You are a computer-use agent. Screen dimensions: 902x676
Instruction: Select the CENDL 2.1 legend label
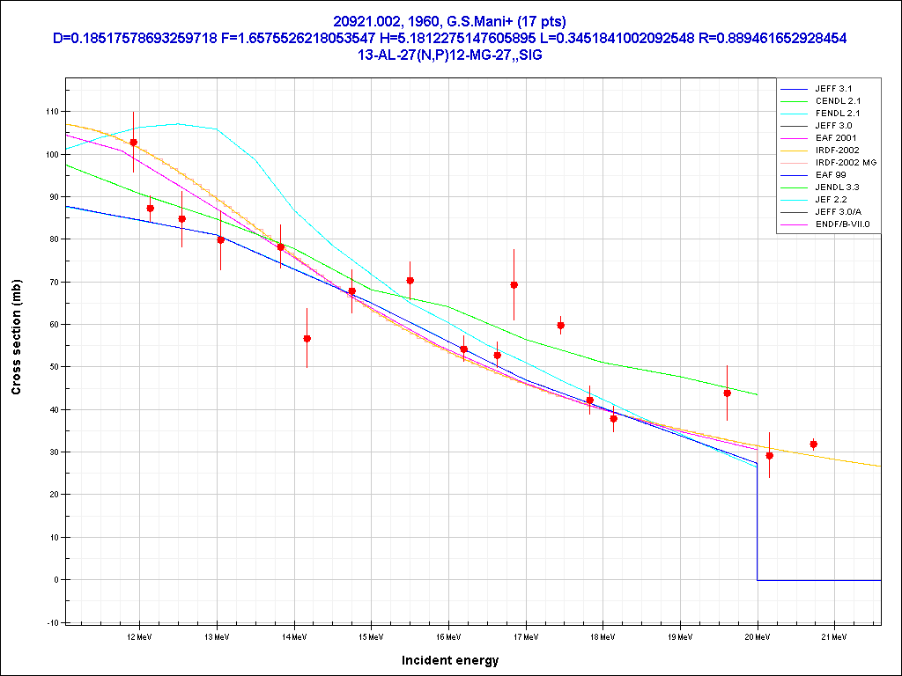pyautogui.click(x=837, y=101)
